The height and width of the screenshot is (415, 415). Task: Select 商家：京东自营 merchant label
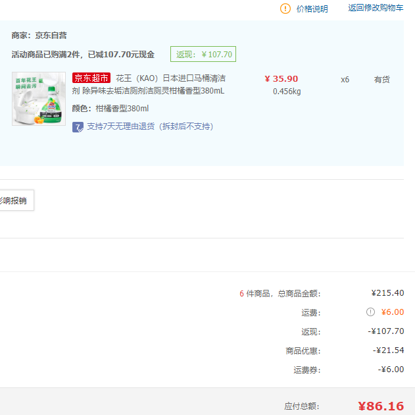pos(39,36)
